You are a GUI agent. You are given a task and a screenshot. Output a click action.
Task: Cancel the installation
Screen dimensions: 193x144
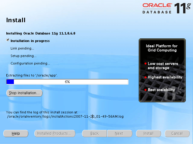[x=177, y=133]
